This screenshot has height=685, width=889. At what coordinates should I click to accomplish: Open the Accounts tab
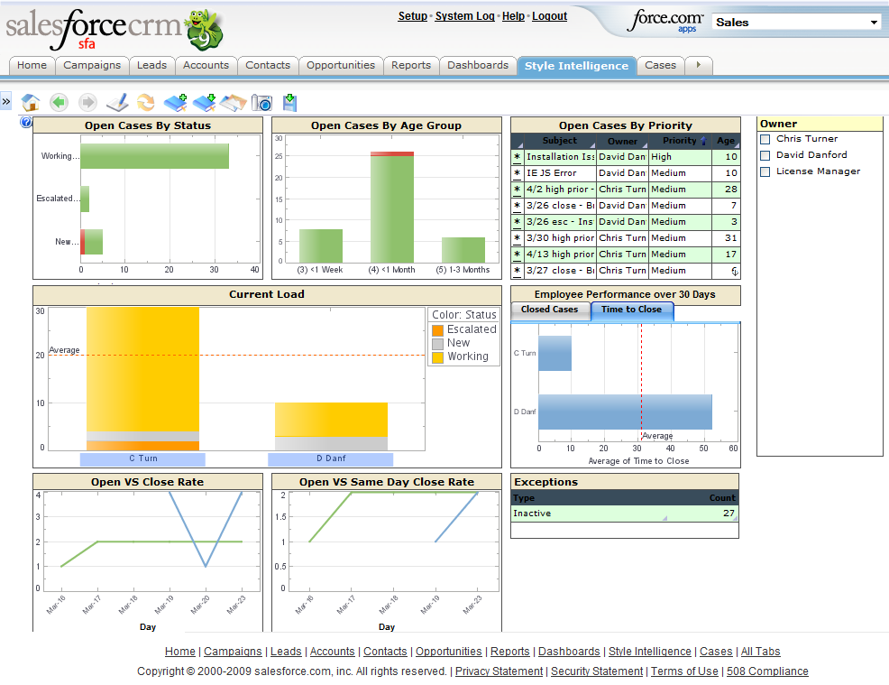(x=206, y=65)
